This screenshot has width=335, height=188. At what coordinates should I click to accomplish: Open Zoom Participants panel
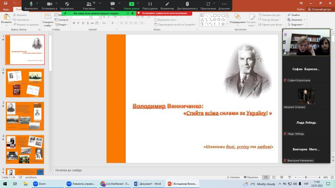click(89, 5)
